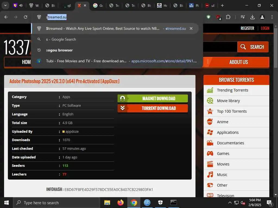
Task: Click the browser forward arrow
Action: (16, 17)
